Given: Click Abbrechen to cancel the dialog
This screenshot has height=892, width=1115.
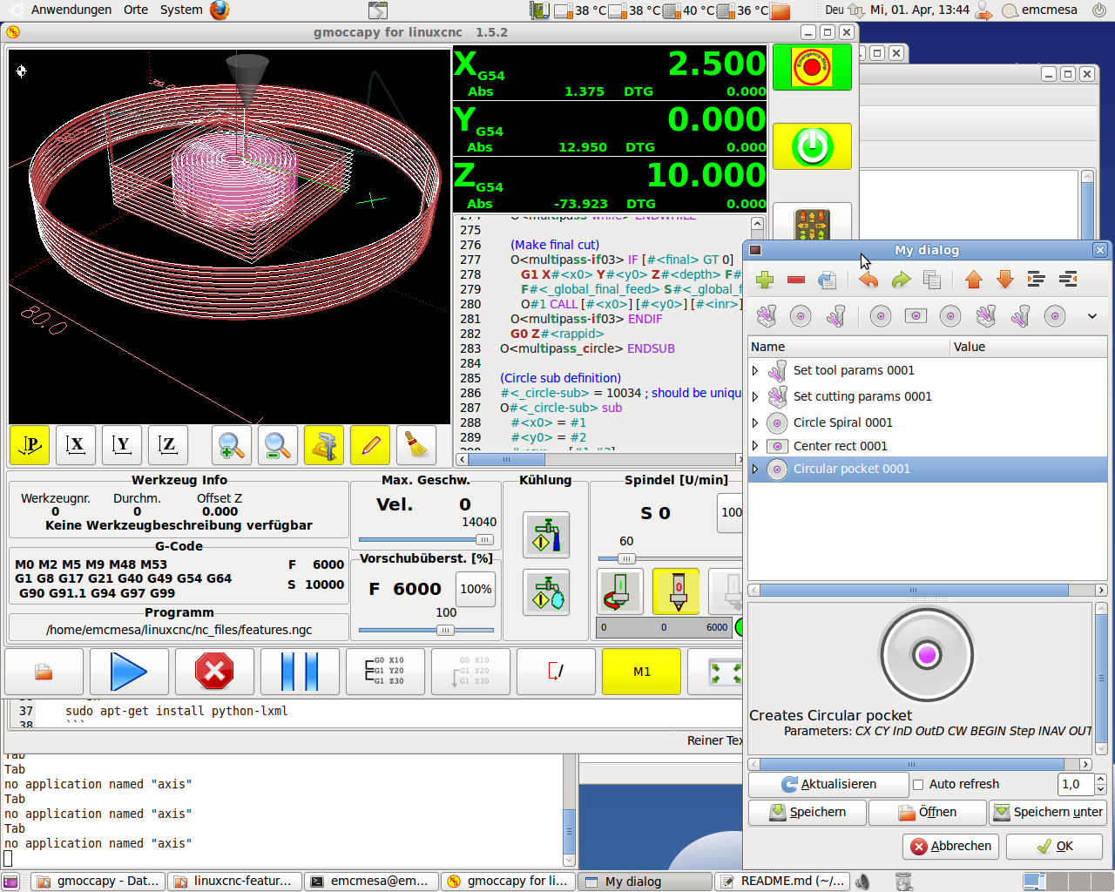Looking at the screenshot, I should 951,846.
